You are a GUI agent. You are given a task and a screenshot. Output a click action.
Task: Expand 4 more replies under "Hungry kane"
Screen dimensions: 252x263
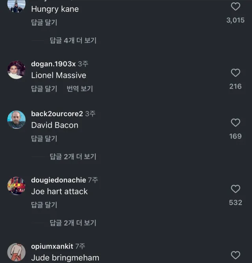click(x=73, y=40)
